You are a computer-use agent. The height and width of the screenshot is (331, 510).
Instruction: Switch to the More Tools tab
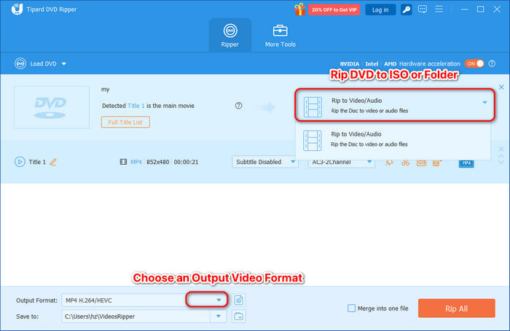(x=279, y=36)
